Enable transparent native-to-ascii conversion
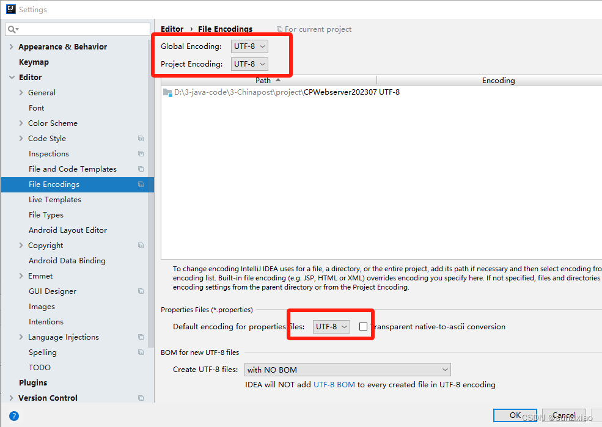Viewport: 602px width, 427px height. (x=364, y=326)
